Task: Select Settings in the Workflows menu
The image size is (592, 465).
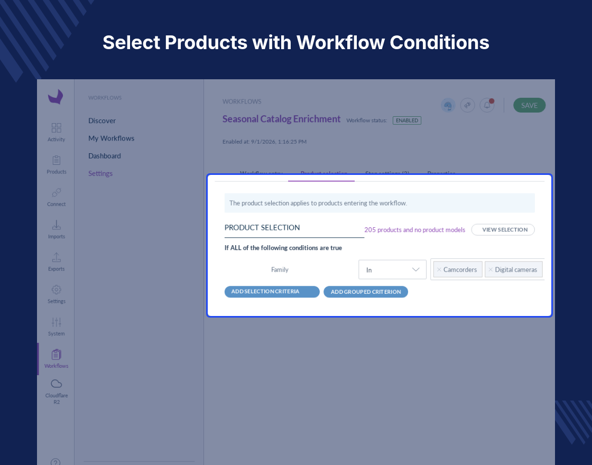Action: click(100, 174)
